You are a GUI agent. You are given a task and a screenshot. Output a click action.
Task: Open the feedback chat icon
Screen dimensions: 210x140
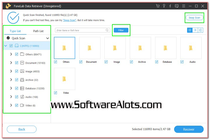point(177,6)
